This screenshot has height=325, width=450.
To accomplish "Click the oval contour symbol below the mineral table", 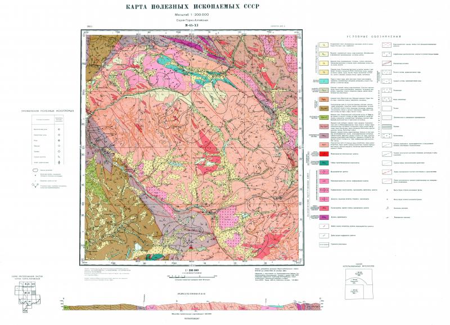I will click(x=35, y=170).
